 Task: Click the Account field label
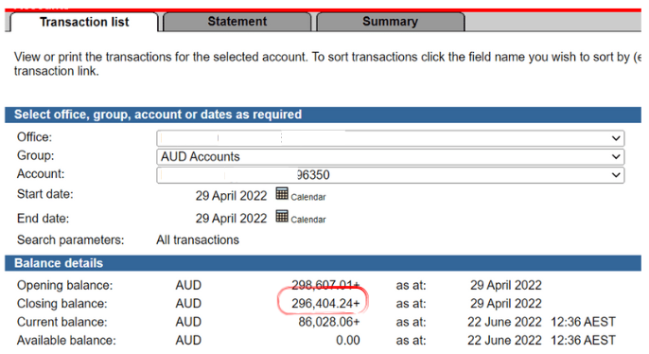pos(41,174)
